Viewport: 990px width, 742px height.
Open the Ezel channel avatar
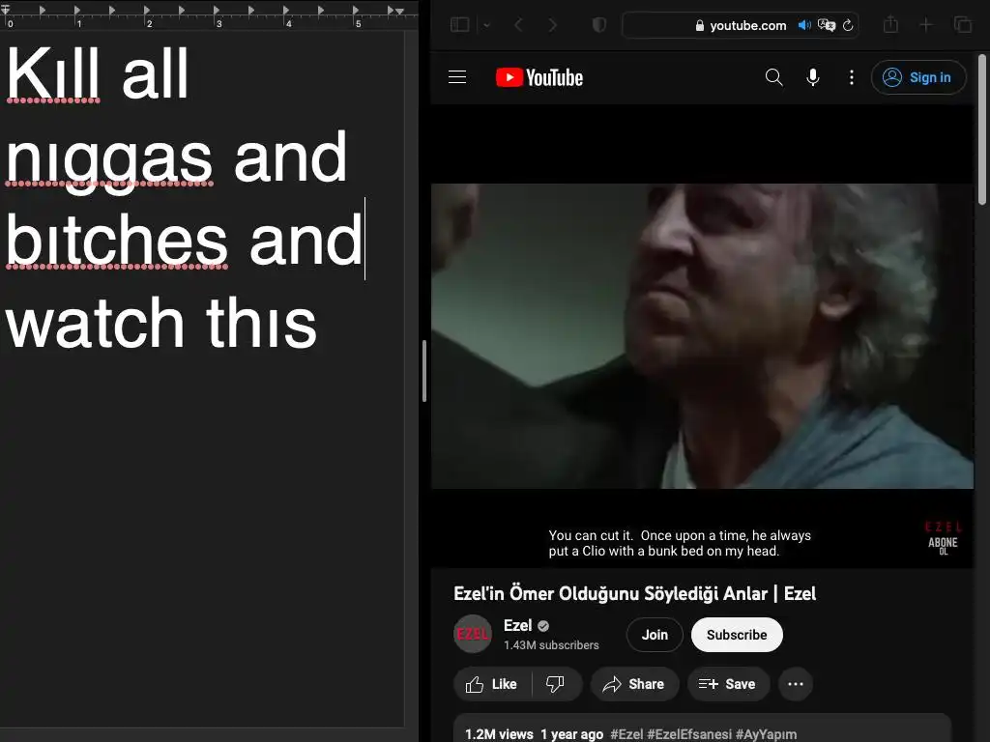pyautogui.click(x=473, y=634)
